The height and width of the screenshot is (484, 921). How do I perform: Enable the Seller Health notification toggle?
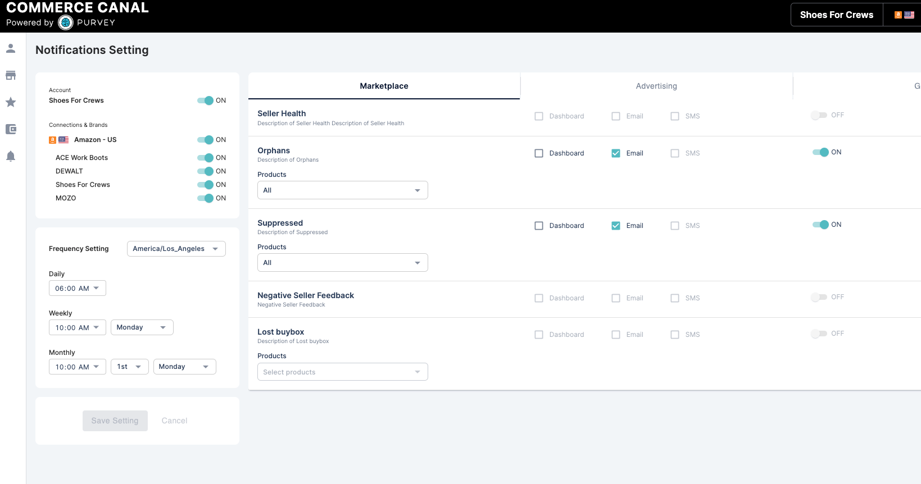point(819,115)
